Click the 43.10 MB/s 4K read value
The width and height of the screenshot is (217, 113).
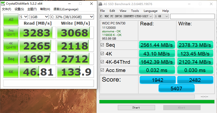click(x=157, y=54)
